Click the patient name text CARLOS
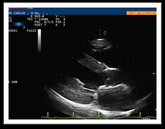Image resolution: width=165 pixels, height=129 pixels. click(19, 13)
